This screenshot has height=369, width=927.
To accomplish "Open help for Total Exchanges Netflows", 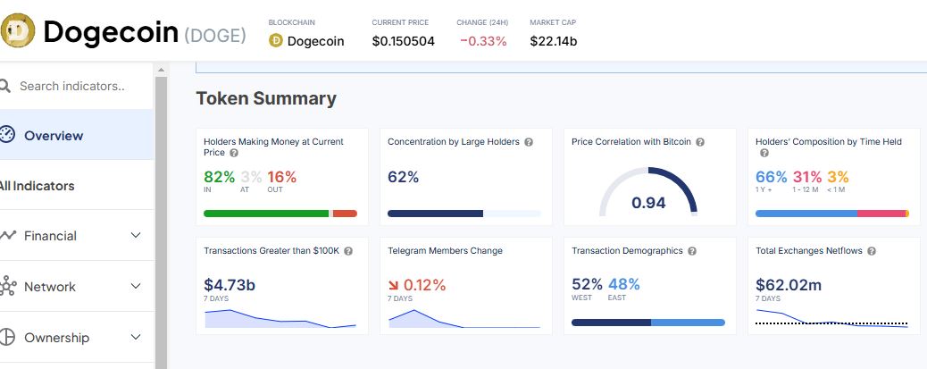I will tap(872, 251).
